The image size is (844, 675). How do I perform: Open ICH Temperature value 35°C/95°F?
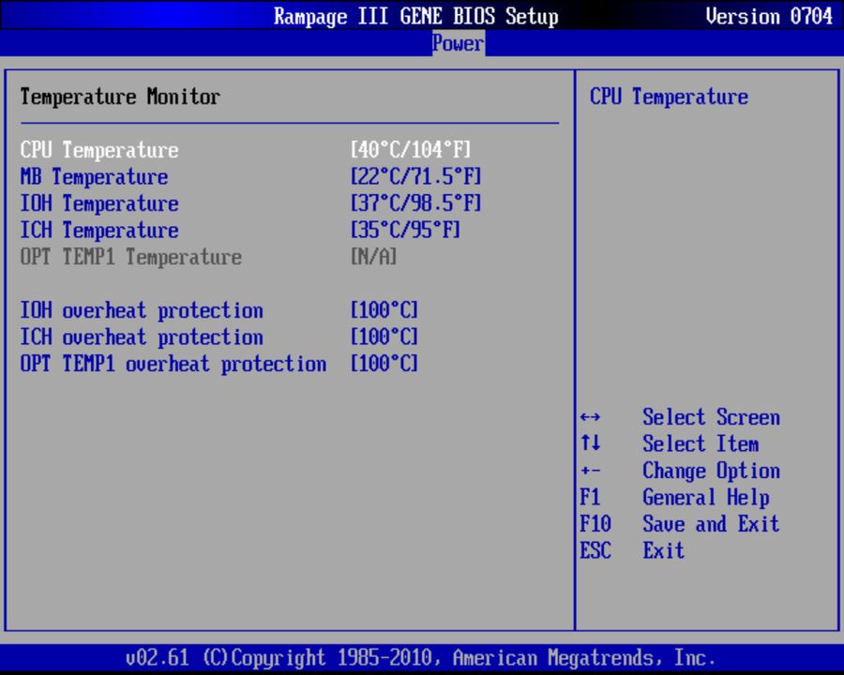coord(405,231)
